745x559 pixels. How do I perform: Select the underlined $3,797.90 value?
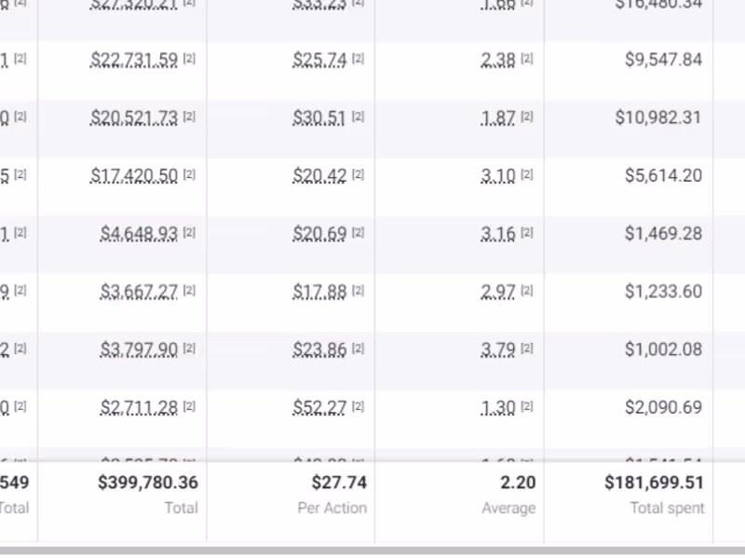pyautogui.click(x=139, y=349)
